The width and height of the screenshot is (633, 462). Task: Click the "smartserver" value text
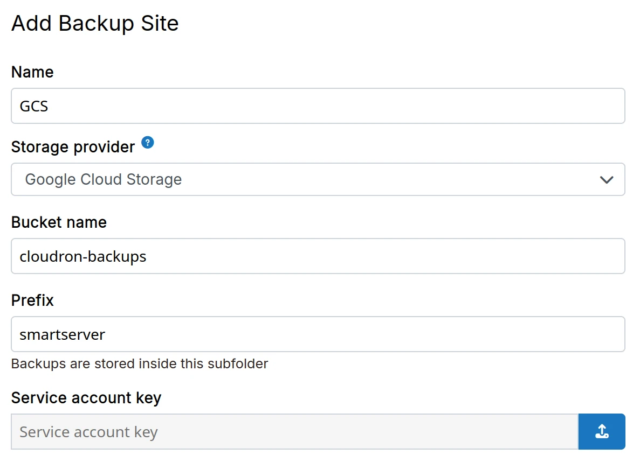click(x=63, y=334)
